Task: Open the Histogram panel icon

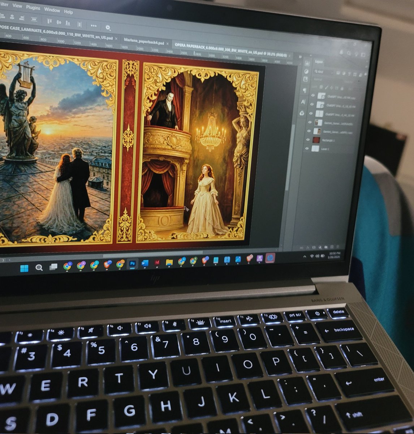Action: coord(306,64)
